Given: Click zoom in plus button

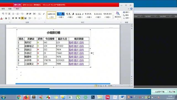Looking at the screenshot, I should coord(129,86).
